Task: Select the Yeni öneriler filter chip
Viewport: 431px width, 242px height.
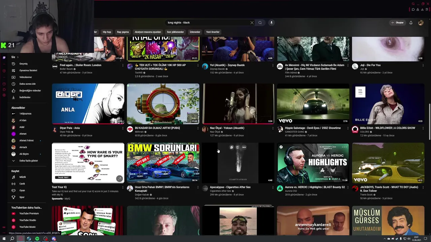Action: click(x=213, y=32)
